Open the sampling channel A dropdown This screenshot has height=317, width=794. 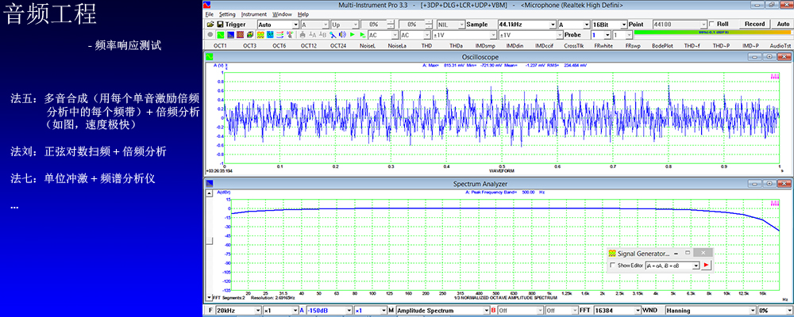587,25
